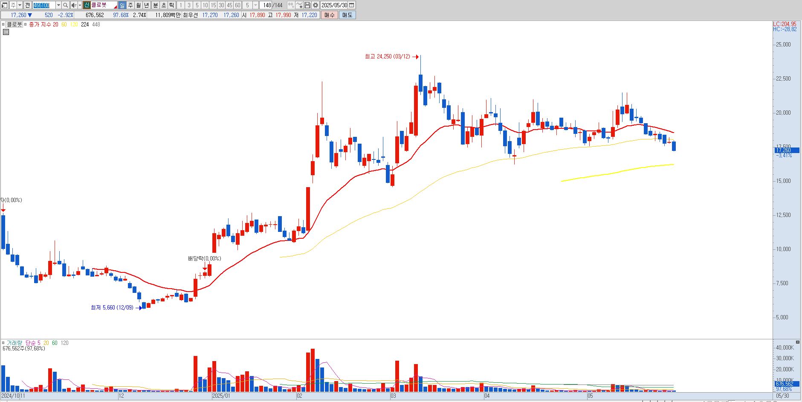The width and height of the screenshot is (802, 402).
Task: Click the speaker sound icon
Action: (x=74, y=5)
